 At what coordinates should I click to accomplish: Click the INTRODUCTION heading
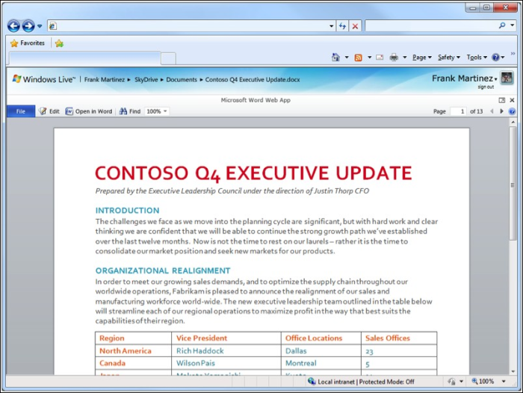(128, 211)
